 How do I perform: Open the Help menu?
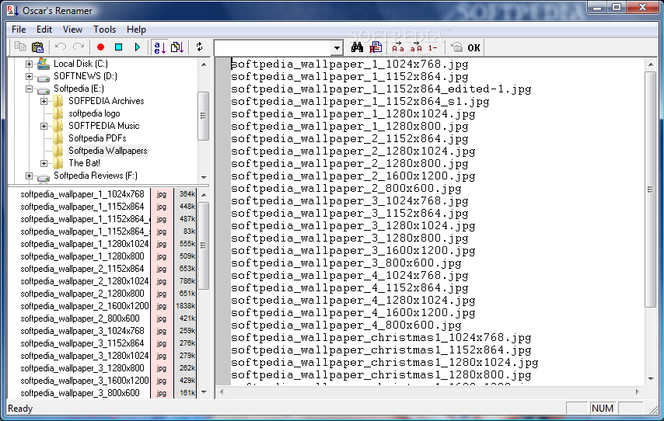point(136,30)
